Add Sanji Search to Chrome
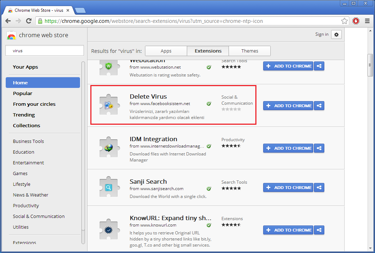375x253 pixels. (288, 188)
